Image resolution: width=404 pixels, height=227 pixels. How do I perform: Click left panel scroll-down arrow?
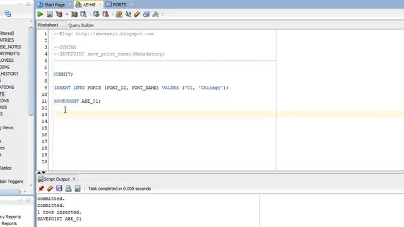(31, 185)
